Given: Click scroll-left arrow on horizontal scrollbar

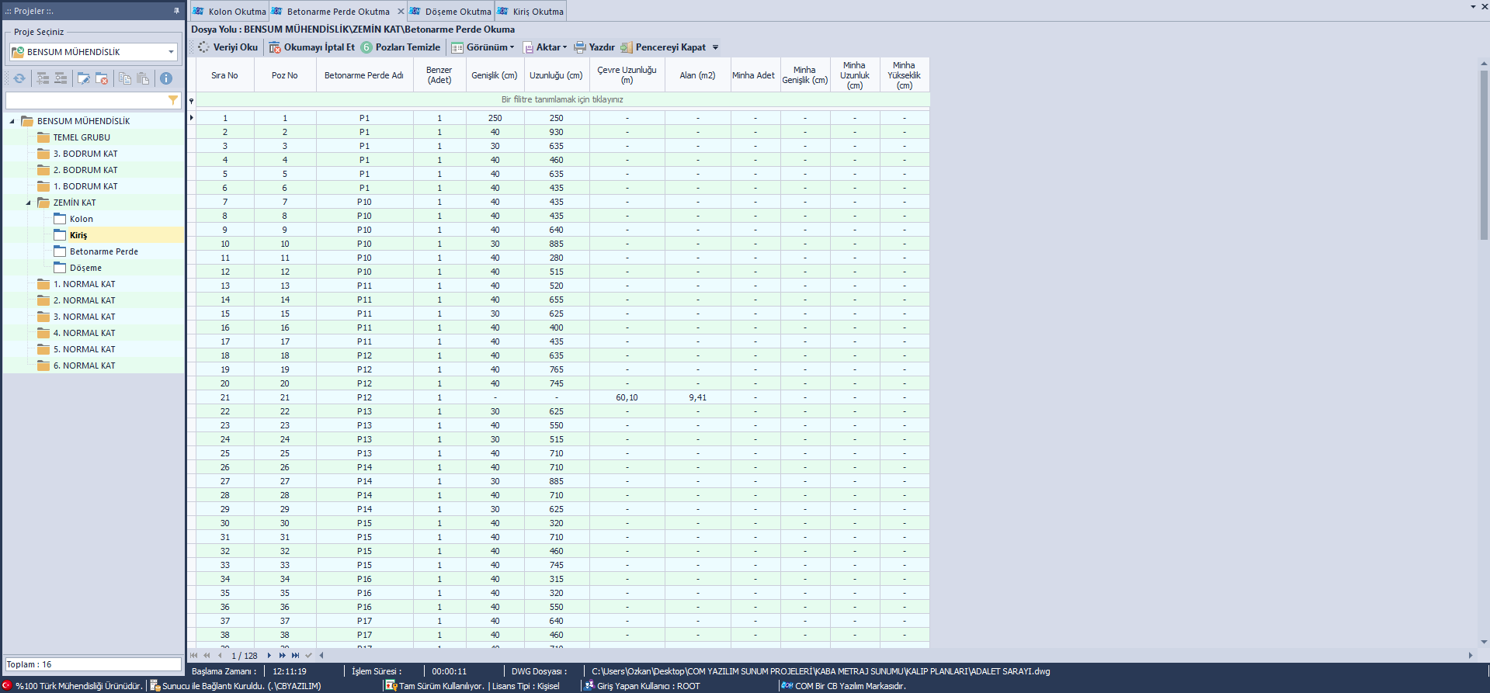Looking at the screenshot, I should (321, 656).
